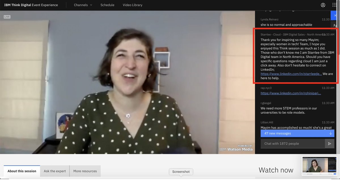This screenshot has width=340, height=180.
Task: Click the Screenshot button
Action: [x=181, y=172]
